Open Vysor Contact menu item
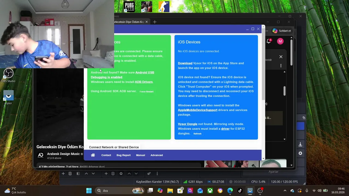 [106, 155]
